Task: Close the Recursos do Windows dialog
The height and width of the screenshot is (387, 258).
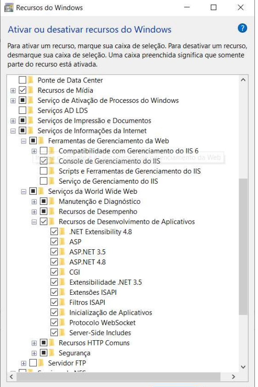Action: click(x=241, y=8)
